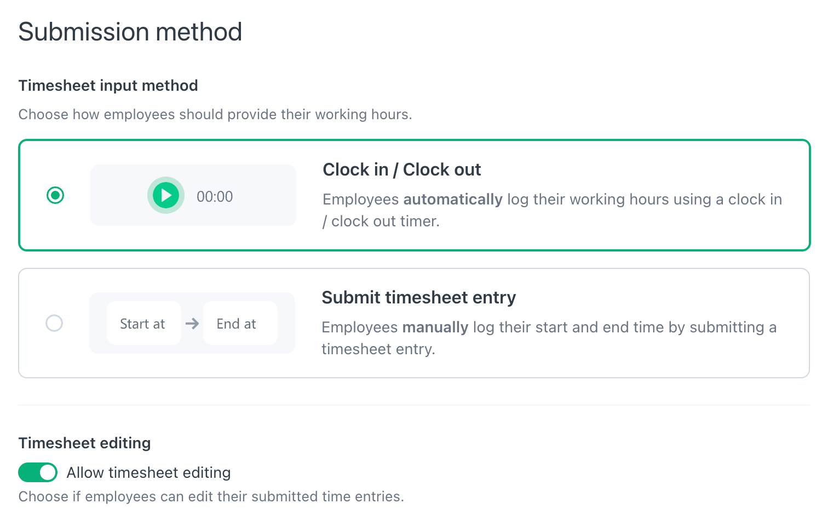Click the 00:00 timer display
The width and height of the screenshot is (828, 527).
point(215,197)
